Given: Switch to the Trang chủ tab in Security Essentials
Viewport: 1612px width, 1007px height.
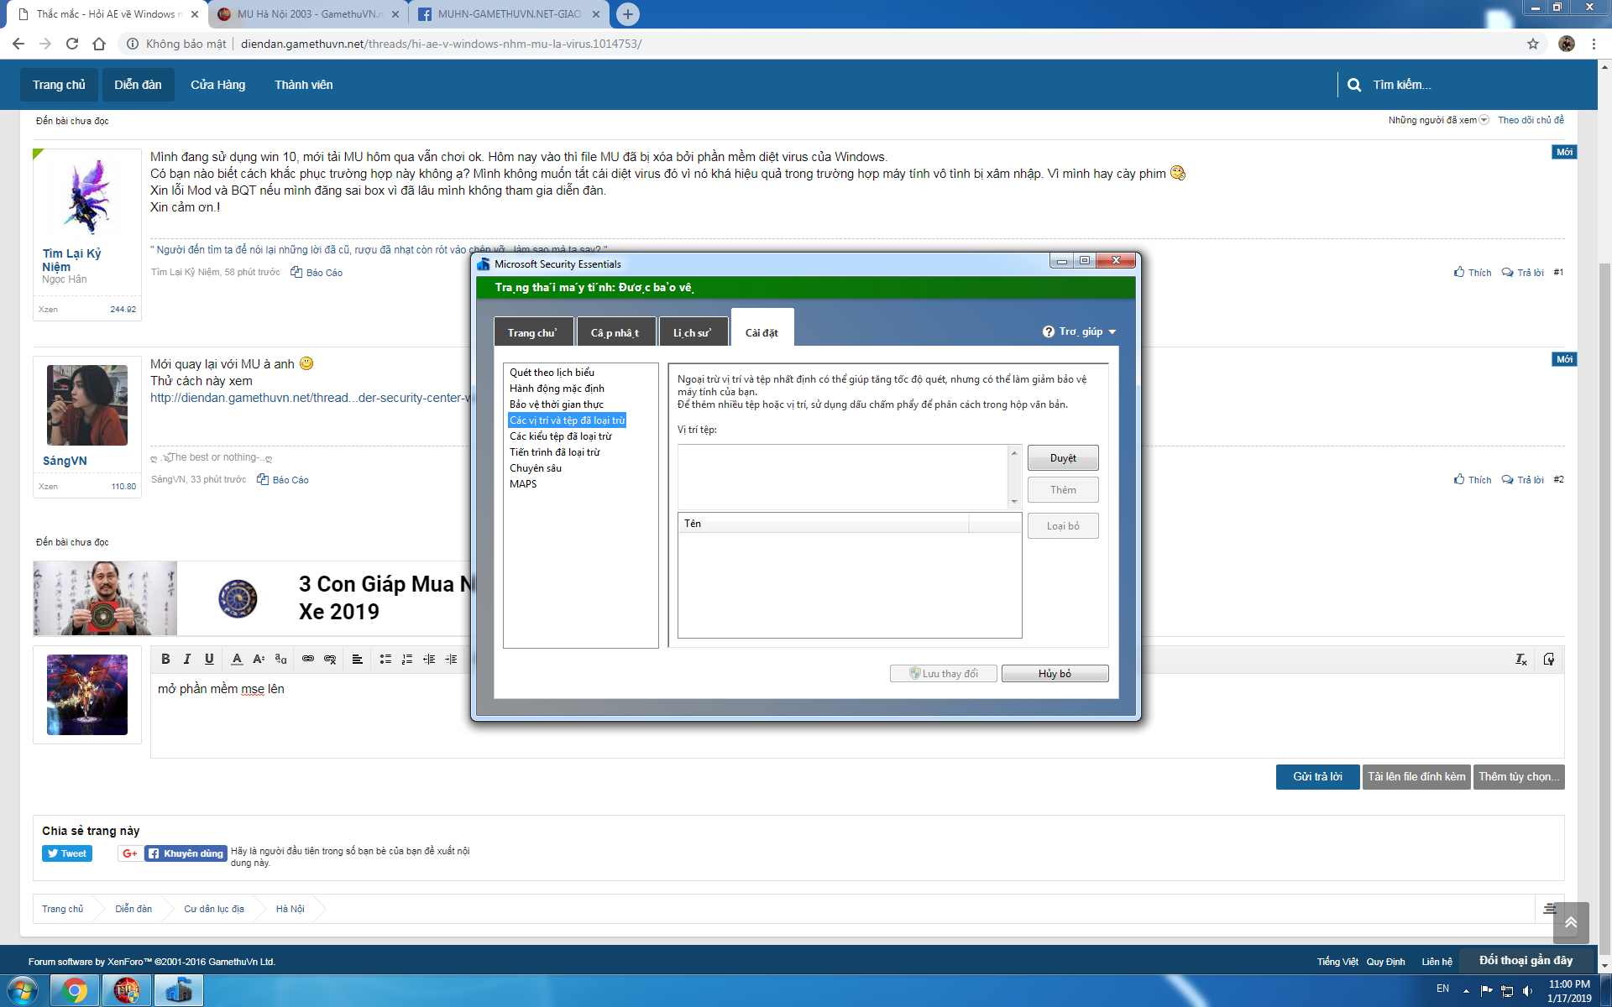Looking at the screenshot, I should 532,332.
